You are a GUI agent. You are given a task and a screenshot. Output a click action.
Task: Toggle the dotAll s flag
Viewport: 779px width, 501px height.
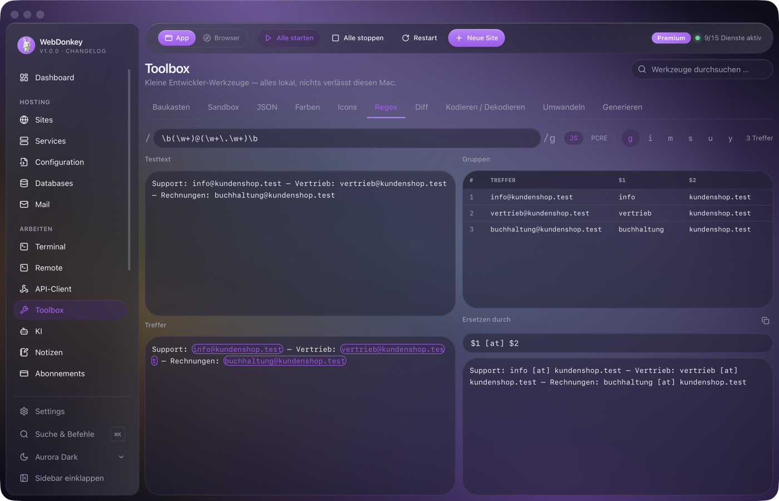pos(691,139)
